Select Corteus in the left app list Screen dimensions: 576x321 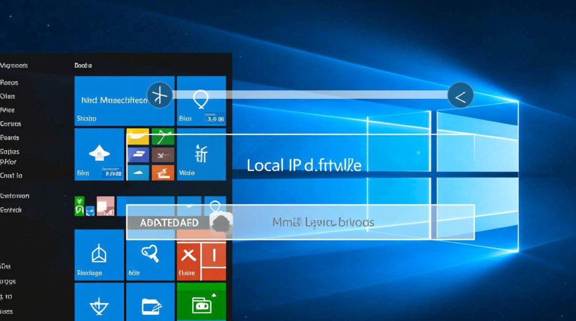tap(11, 124)
